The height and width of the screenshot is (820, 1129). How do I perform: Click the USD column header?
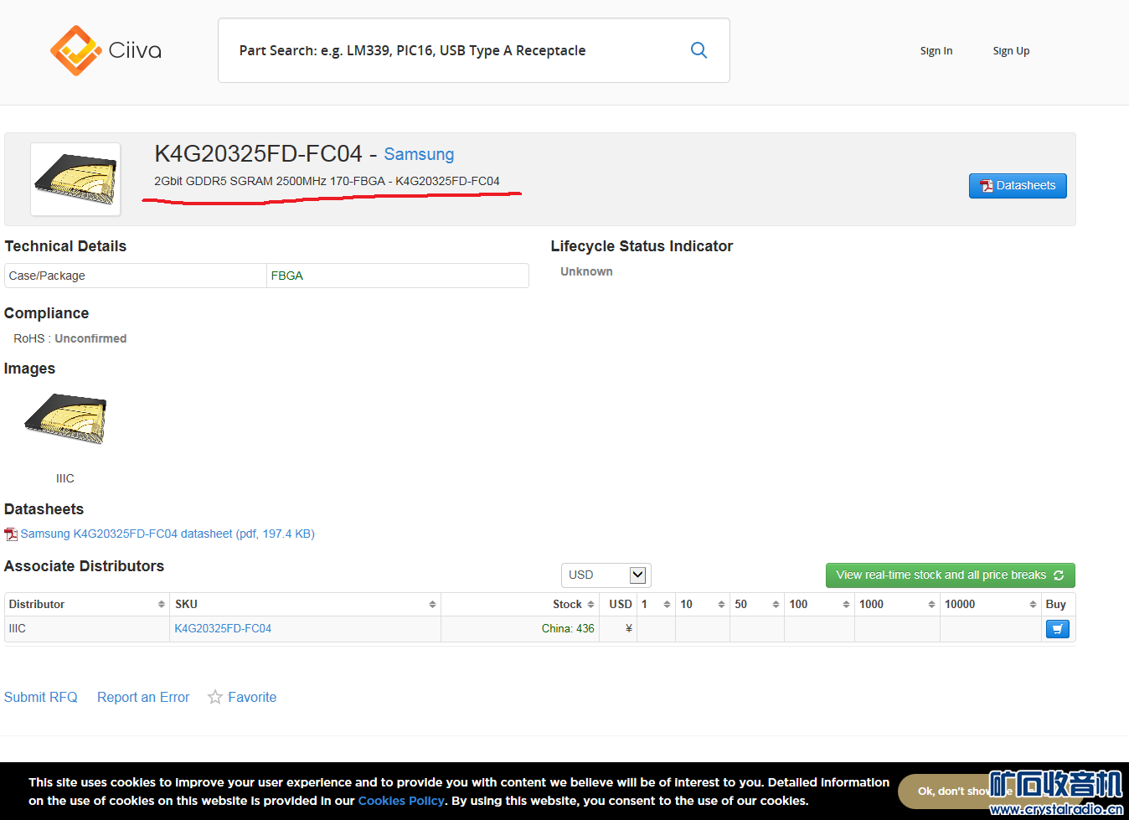[x=620, y=604]
